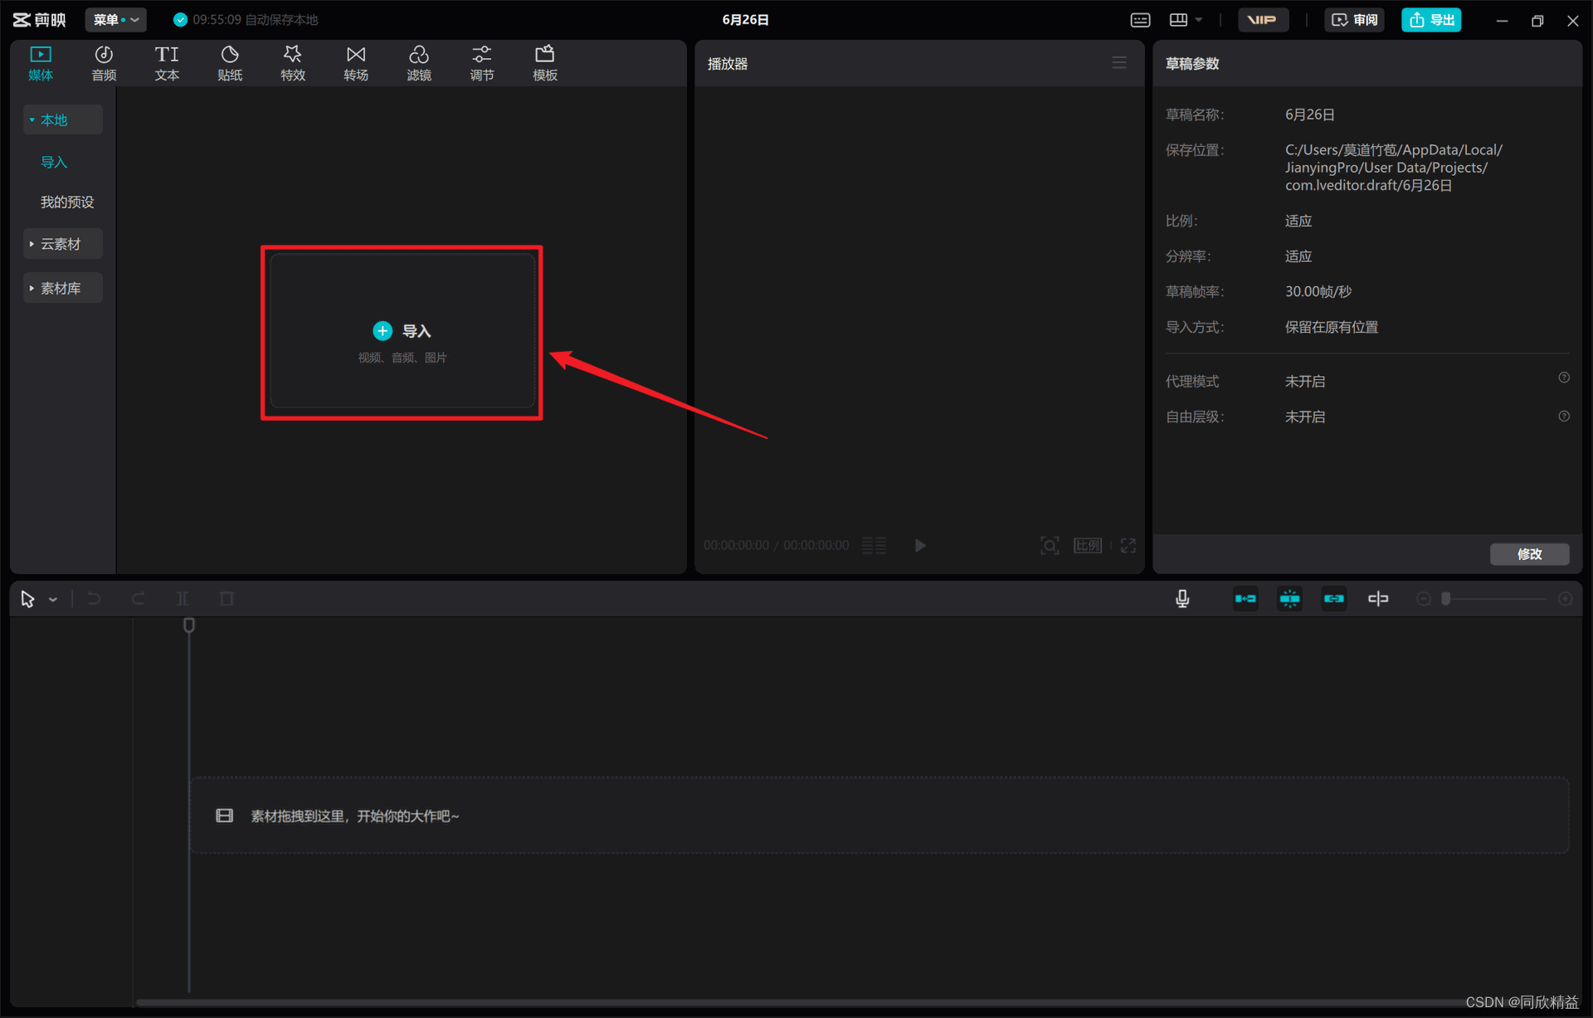
Task: Open the keyboard shortcuts icon
Action: (1140, 20)
